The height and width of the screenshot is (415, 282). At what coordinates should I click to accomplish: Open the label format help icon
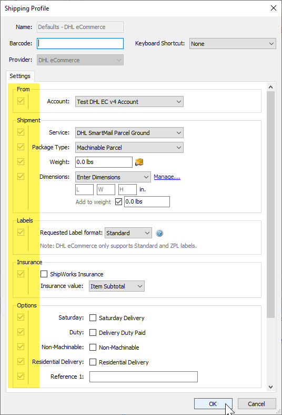click(x=159, y=233)
